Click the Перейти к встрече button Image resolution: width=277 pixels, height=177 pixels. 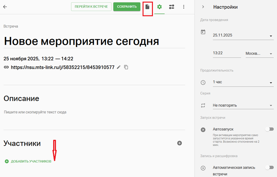pos(91,7)
